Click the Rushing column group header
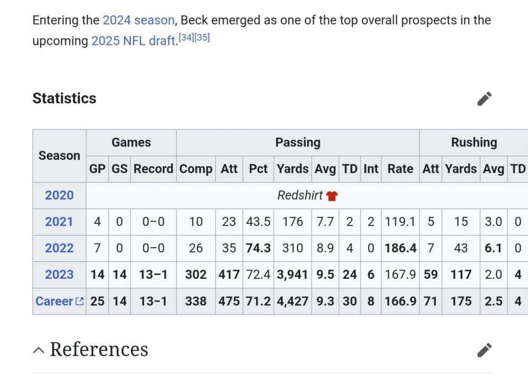This screenshot has width=528, height=377. pyautogui.click(x=474, y=143)
